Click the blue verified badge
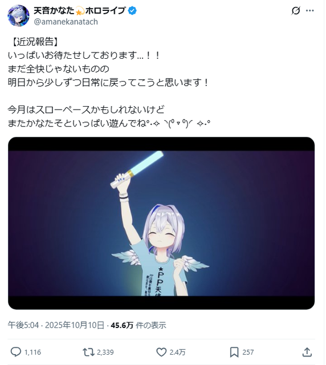The height and width of the screenshot is (365, 326). (132, 10)
